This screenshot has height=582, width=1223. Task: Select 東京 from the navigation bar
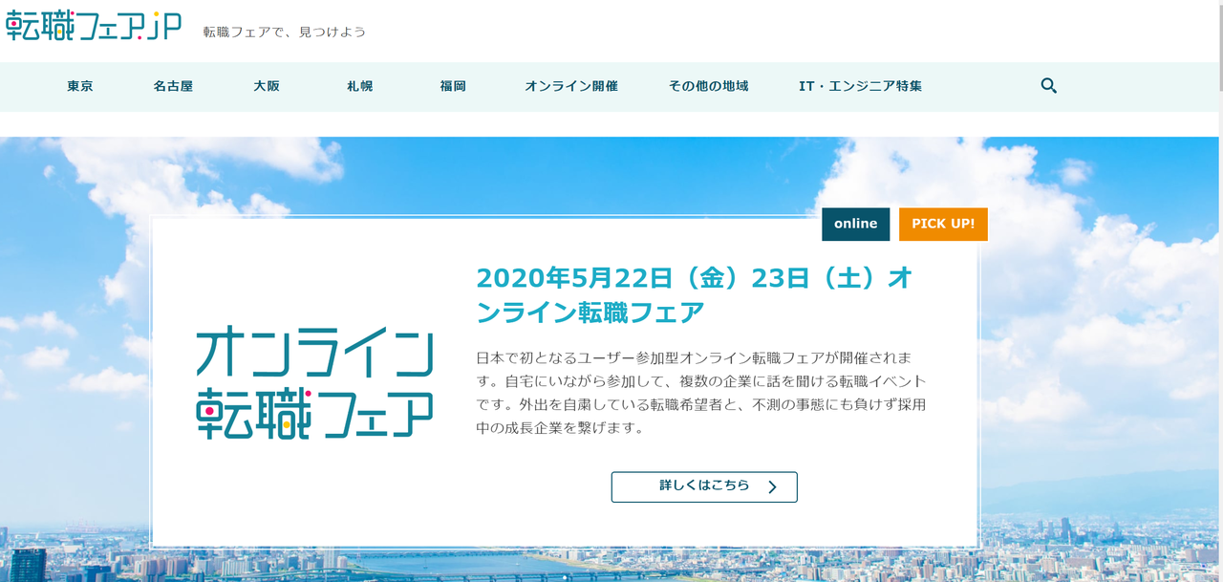(79, 85)
